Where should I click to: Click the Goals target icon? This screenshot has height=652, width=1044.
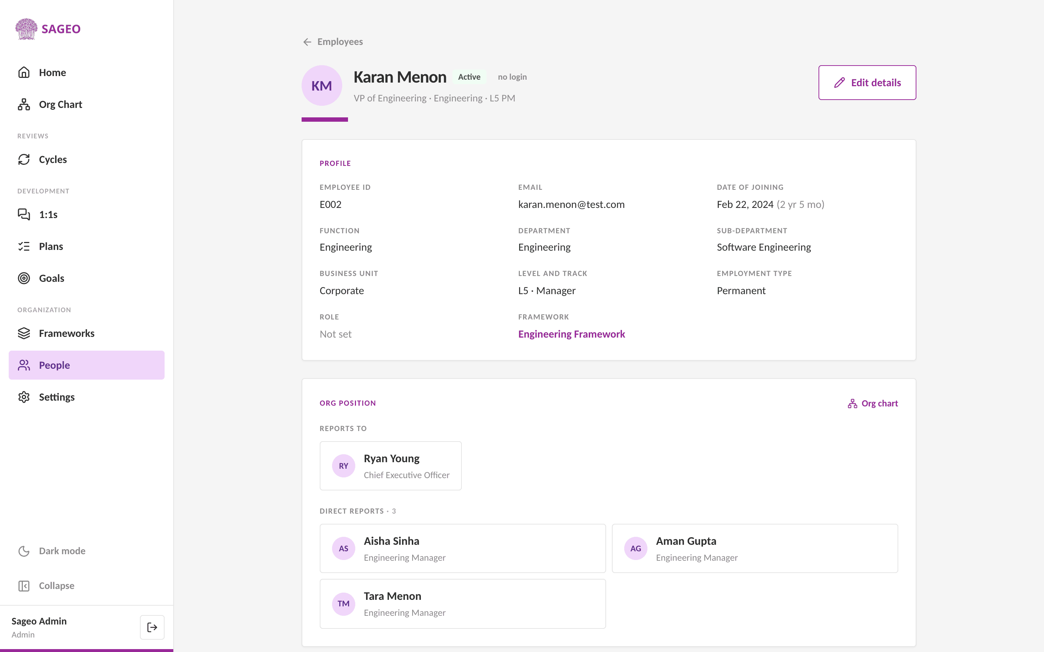click(24, 278)
